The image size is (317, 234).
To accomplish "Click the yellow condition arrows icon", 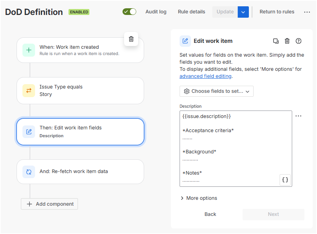I will pos(29,90).
